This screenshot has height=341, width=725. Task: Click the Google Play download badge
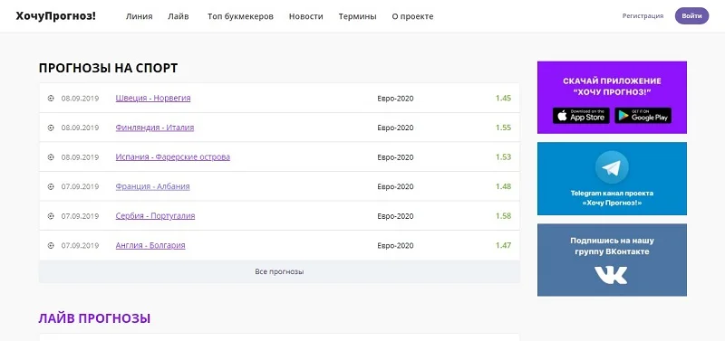[643, 116]
